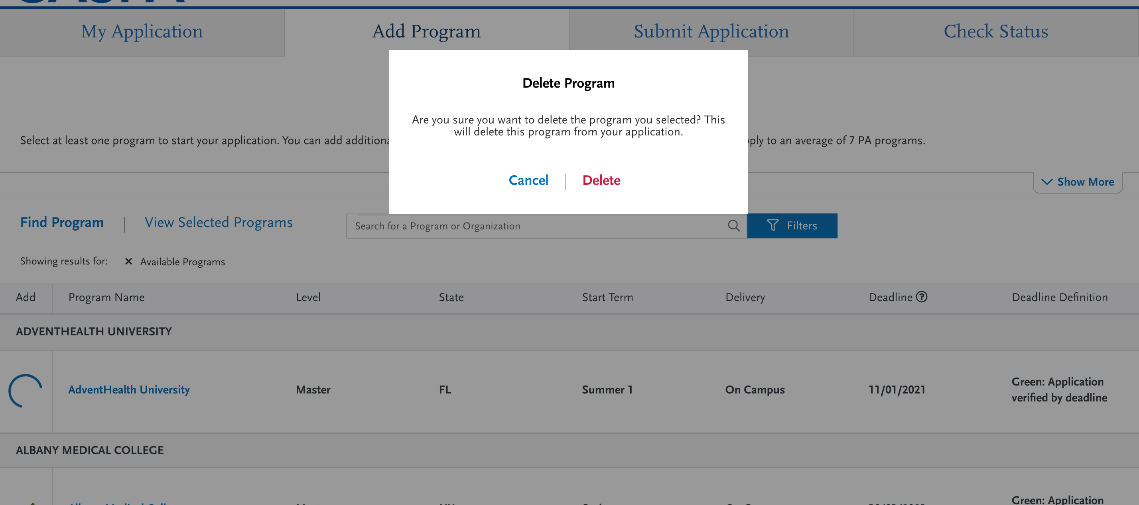Click the X to remove the Available Programs filter
This screenshot has height=505, width=1139.
click(129, 261)
